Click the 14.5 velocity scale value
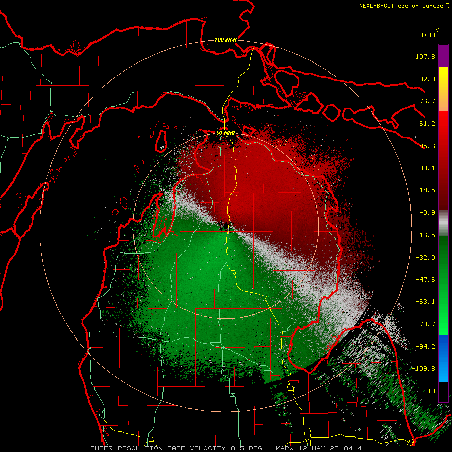452x452 pixels. point(427,190)
